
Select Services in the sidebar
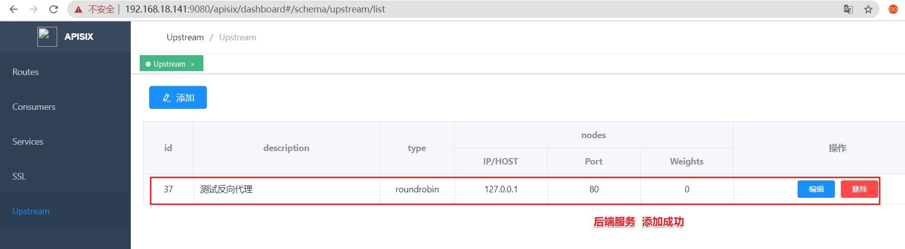28,142
